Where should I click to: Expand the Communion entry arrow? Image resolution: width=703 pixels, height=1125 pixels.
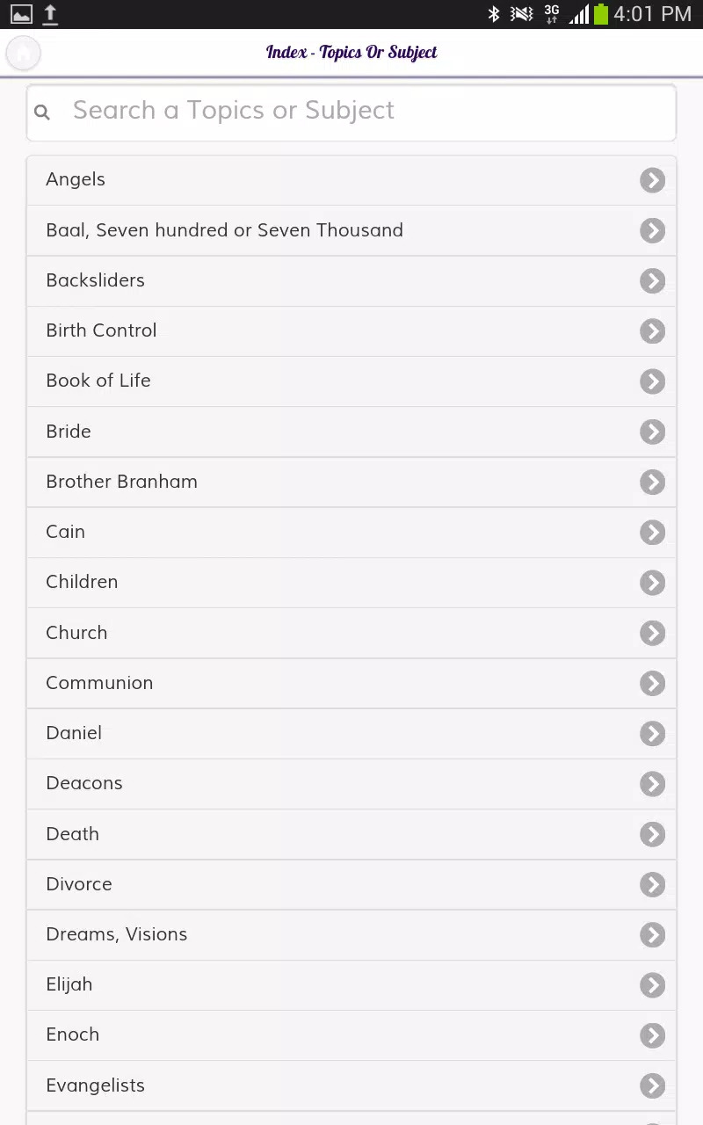(x=652, y=684)
